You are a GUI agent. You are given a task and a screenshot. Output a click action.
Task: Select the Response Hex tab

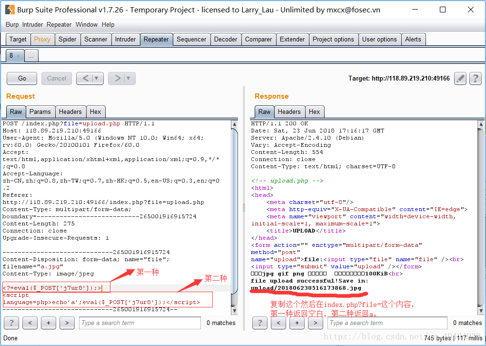click(314, 112)
